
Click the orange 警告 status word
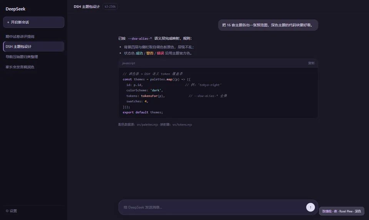pyautogui.click(x=150, y=53)
